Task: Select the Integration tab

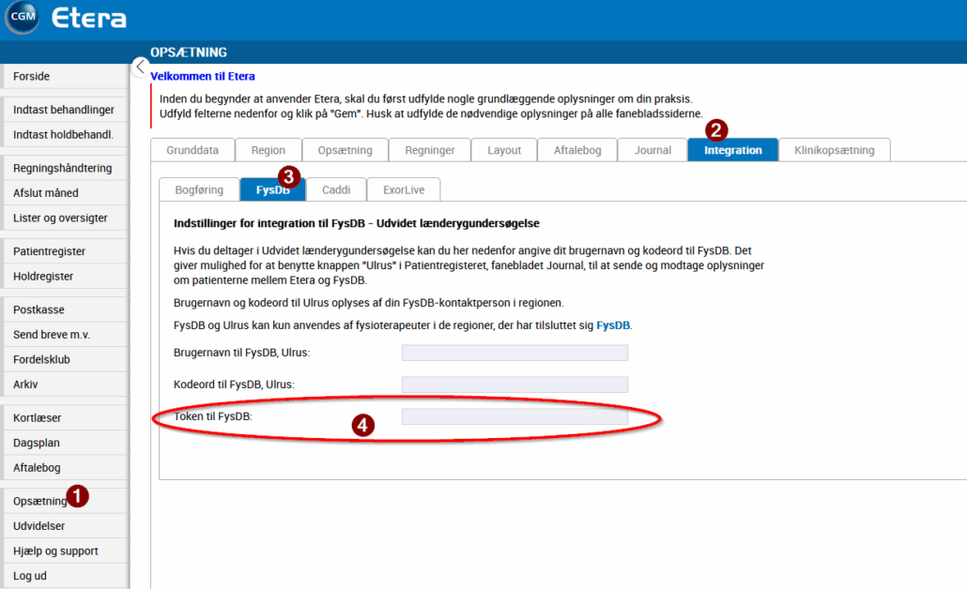Action: 732,150
